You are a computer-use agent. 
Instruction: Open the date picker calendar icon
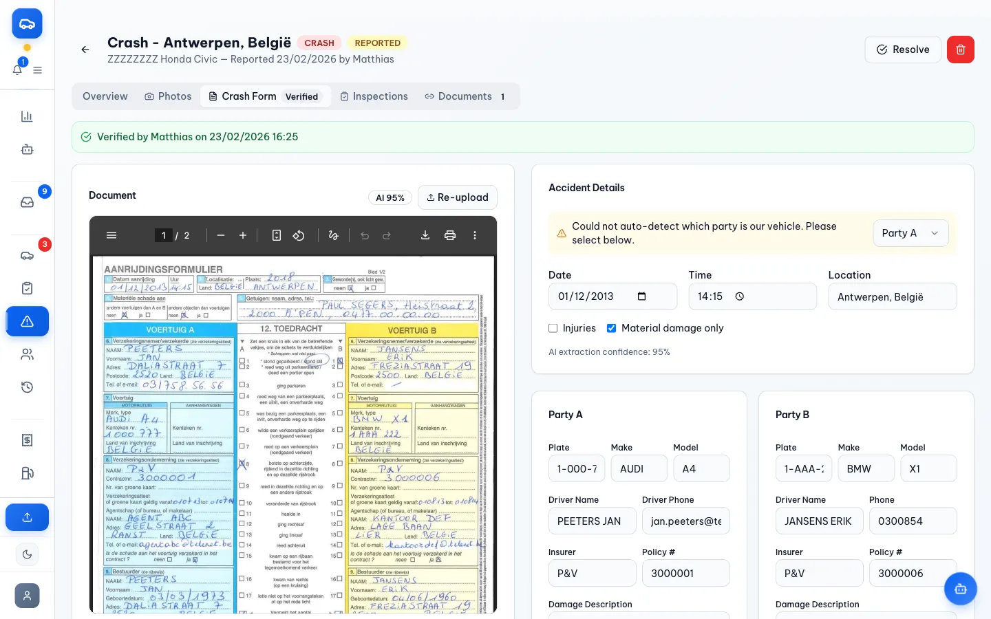tap(642, 296)
